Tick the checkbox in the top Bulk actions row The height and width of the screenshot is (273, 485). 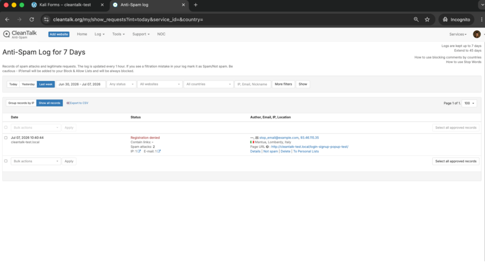6,127
